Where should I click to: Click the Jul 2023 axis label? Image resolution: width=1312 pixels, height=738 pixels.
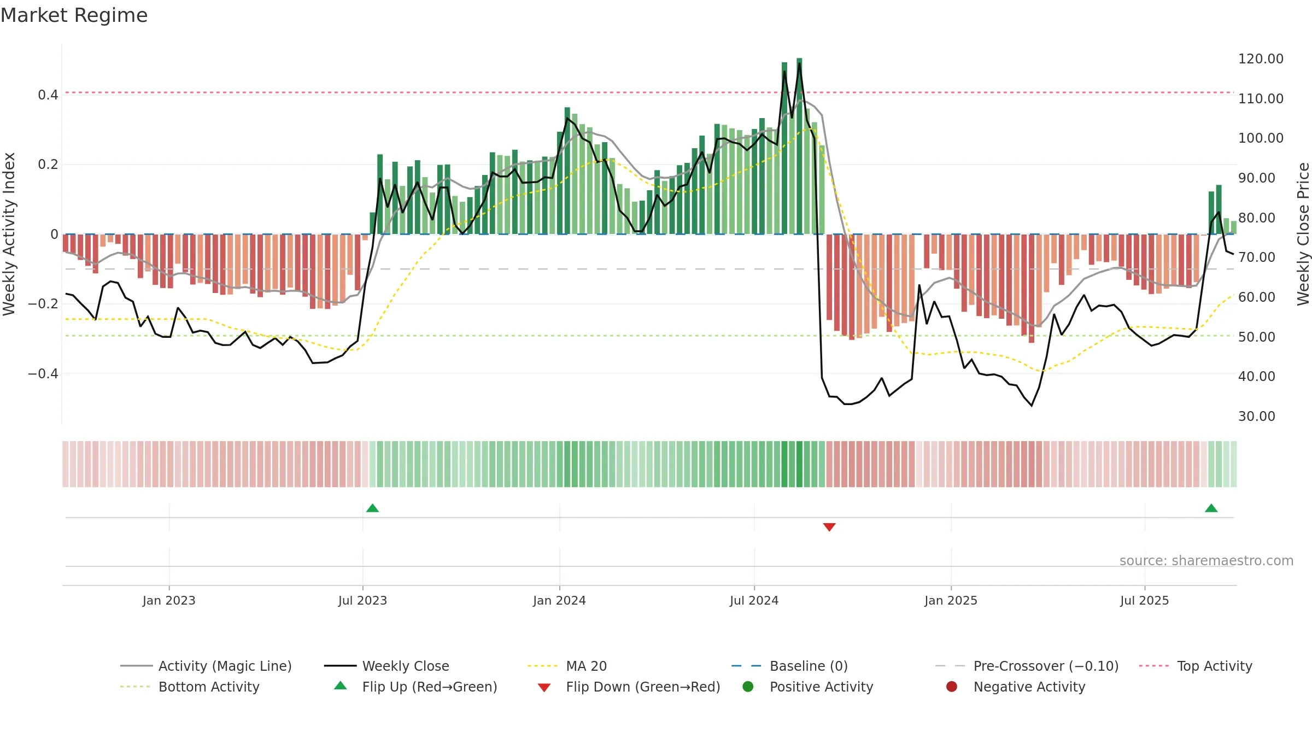(362, 600)
